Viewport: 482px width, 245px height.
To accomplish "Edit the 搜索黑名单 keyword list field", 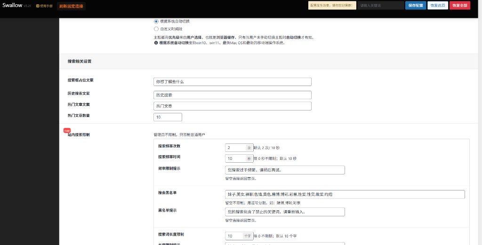I will 345,194.
